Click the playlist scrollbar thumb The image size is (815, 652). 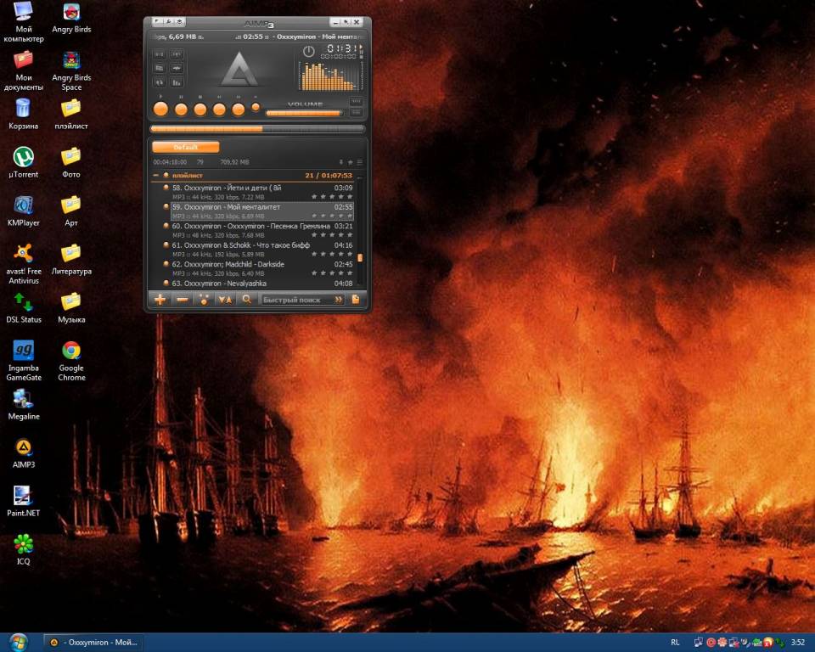pos(360,257)
